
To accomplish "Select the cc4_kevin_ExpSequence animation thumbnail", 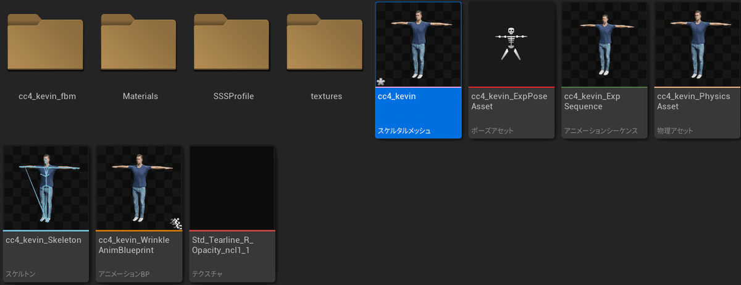I will click(605, 45).
